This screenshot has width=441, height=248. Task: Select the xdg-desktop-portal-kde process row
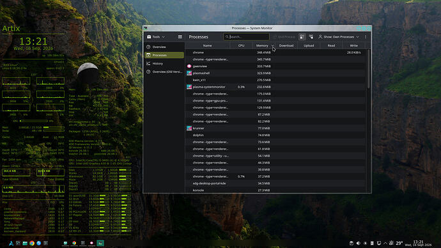pos(275,183)
